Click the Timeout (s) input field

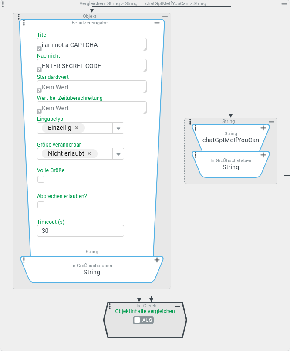pyautogui.click(x=81, y=231)
